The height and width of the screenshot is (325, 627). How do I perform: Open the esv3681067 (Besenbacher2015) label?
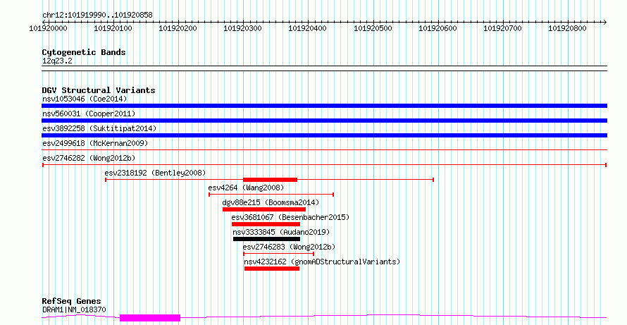(x=290, y=217)
